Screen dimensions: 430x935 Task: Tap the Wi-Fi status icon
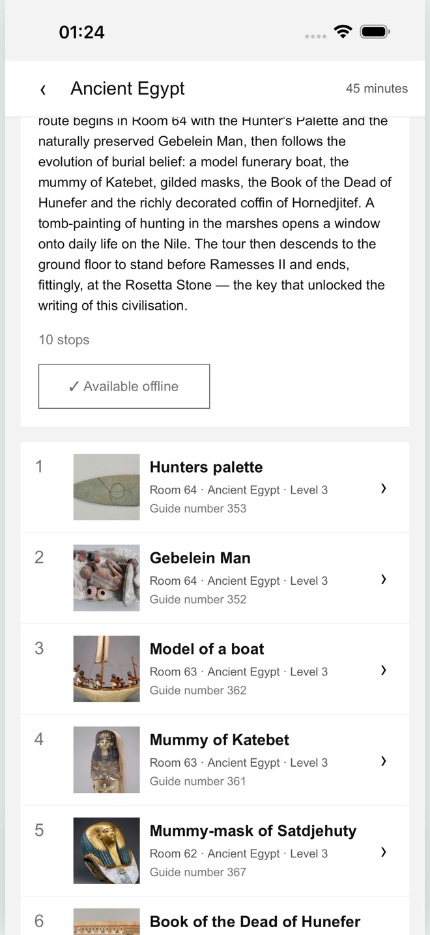343,31
